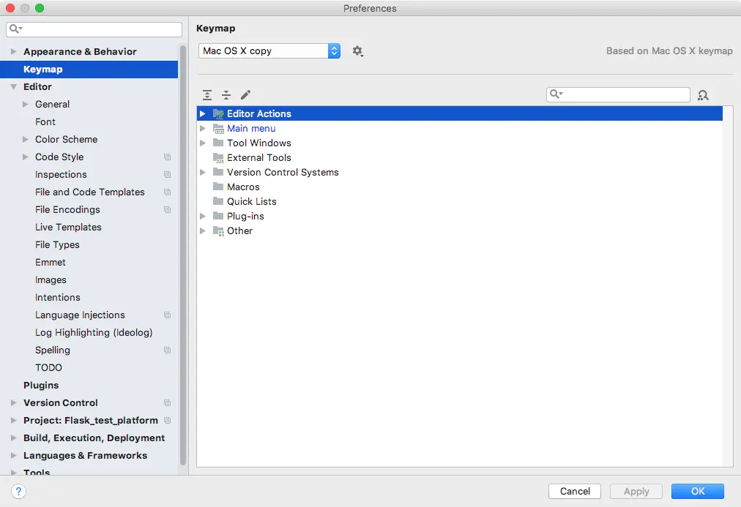Screen dimensions: 741x507
Task: Click project-level icon beside Version Control
Action: tap(167, 402)
